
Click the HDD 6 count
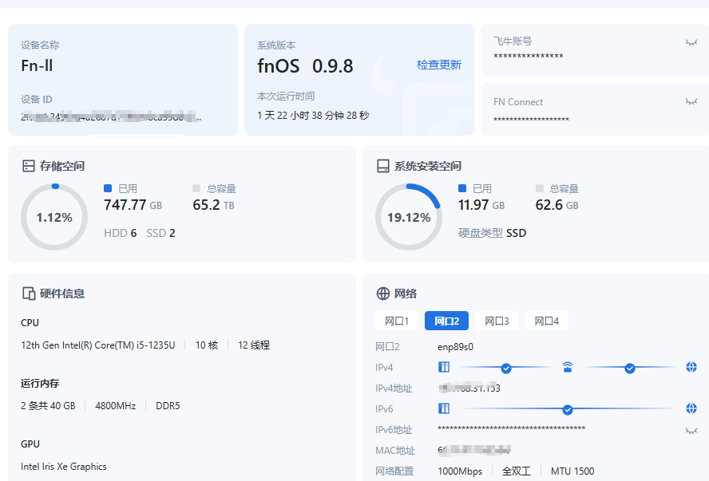tap(121, 233)
